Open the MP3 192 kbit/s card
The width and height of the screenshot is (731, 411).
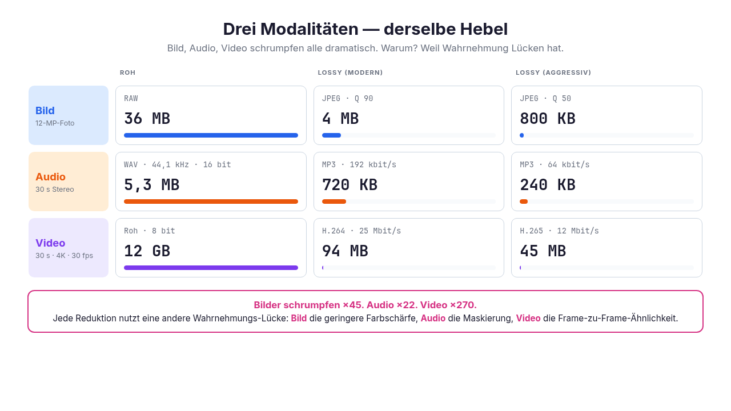(409, 182)
